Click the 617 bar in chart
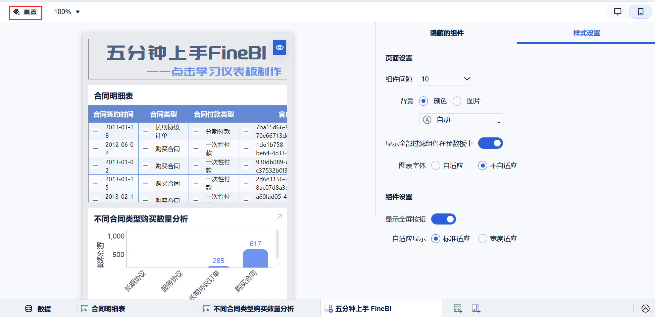This screenshot has height=317, width=655. (255, 258)
